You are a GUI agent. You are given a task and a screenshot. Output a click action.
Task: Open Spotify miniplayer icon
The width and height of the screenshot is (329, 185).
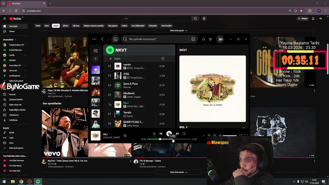point(241,135)
